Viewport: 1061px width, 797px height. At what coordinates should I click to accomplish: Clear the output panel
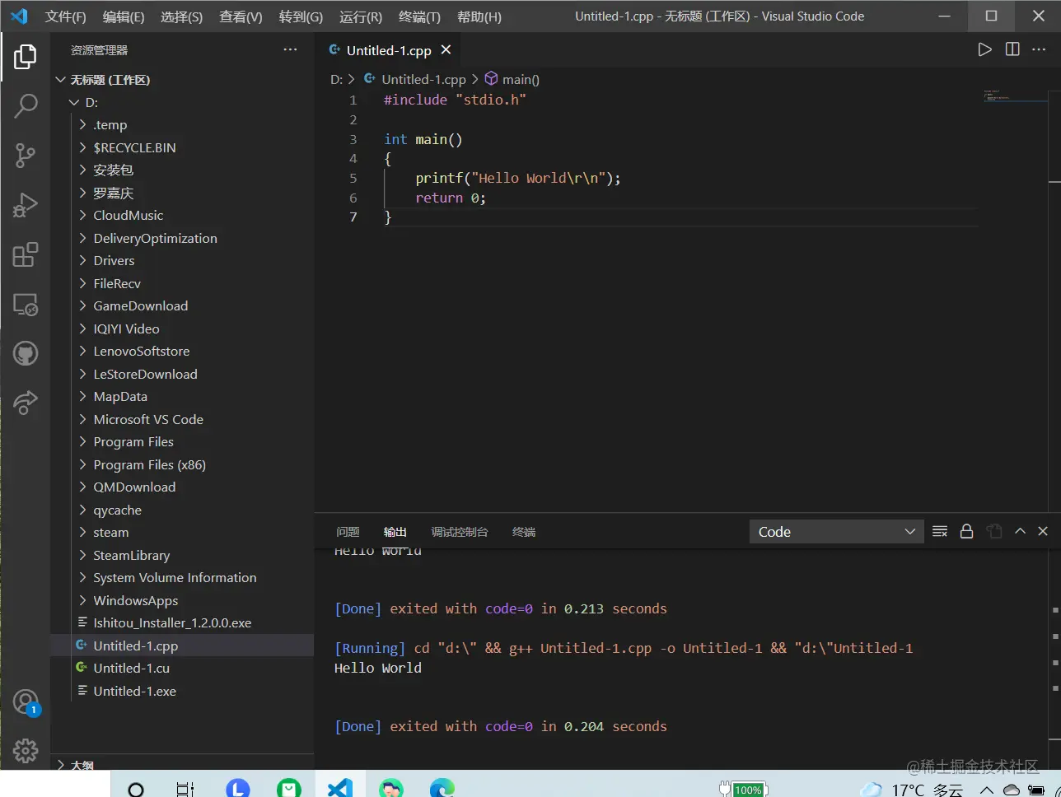939,532
